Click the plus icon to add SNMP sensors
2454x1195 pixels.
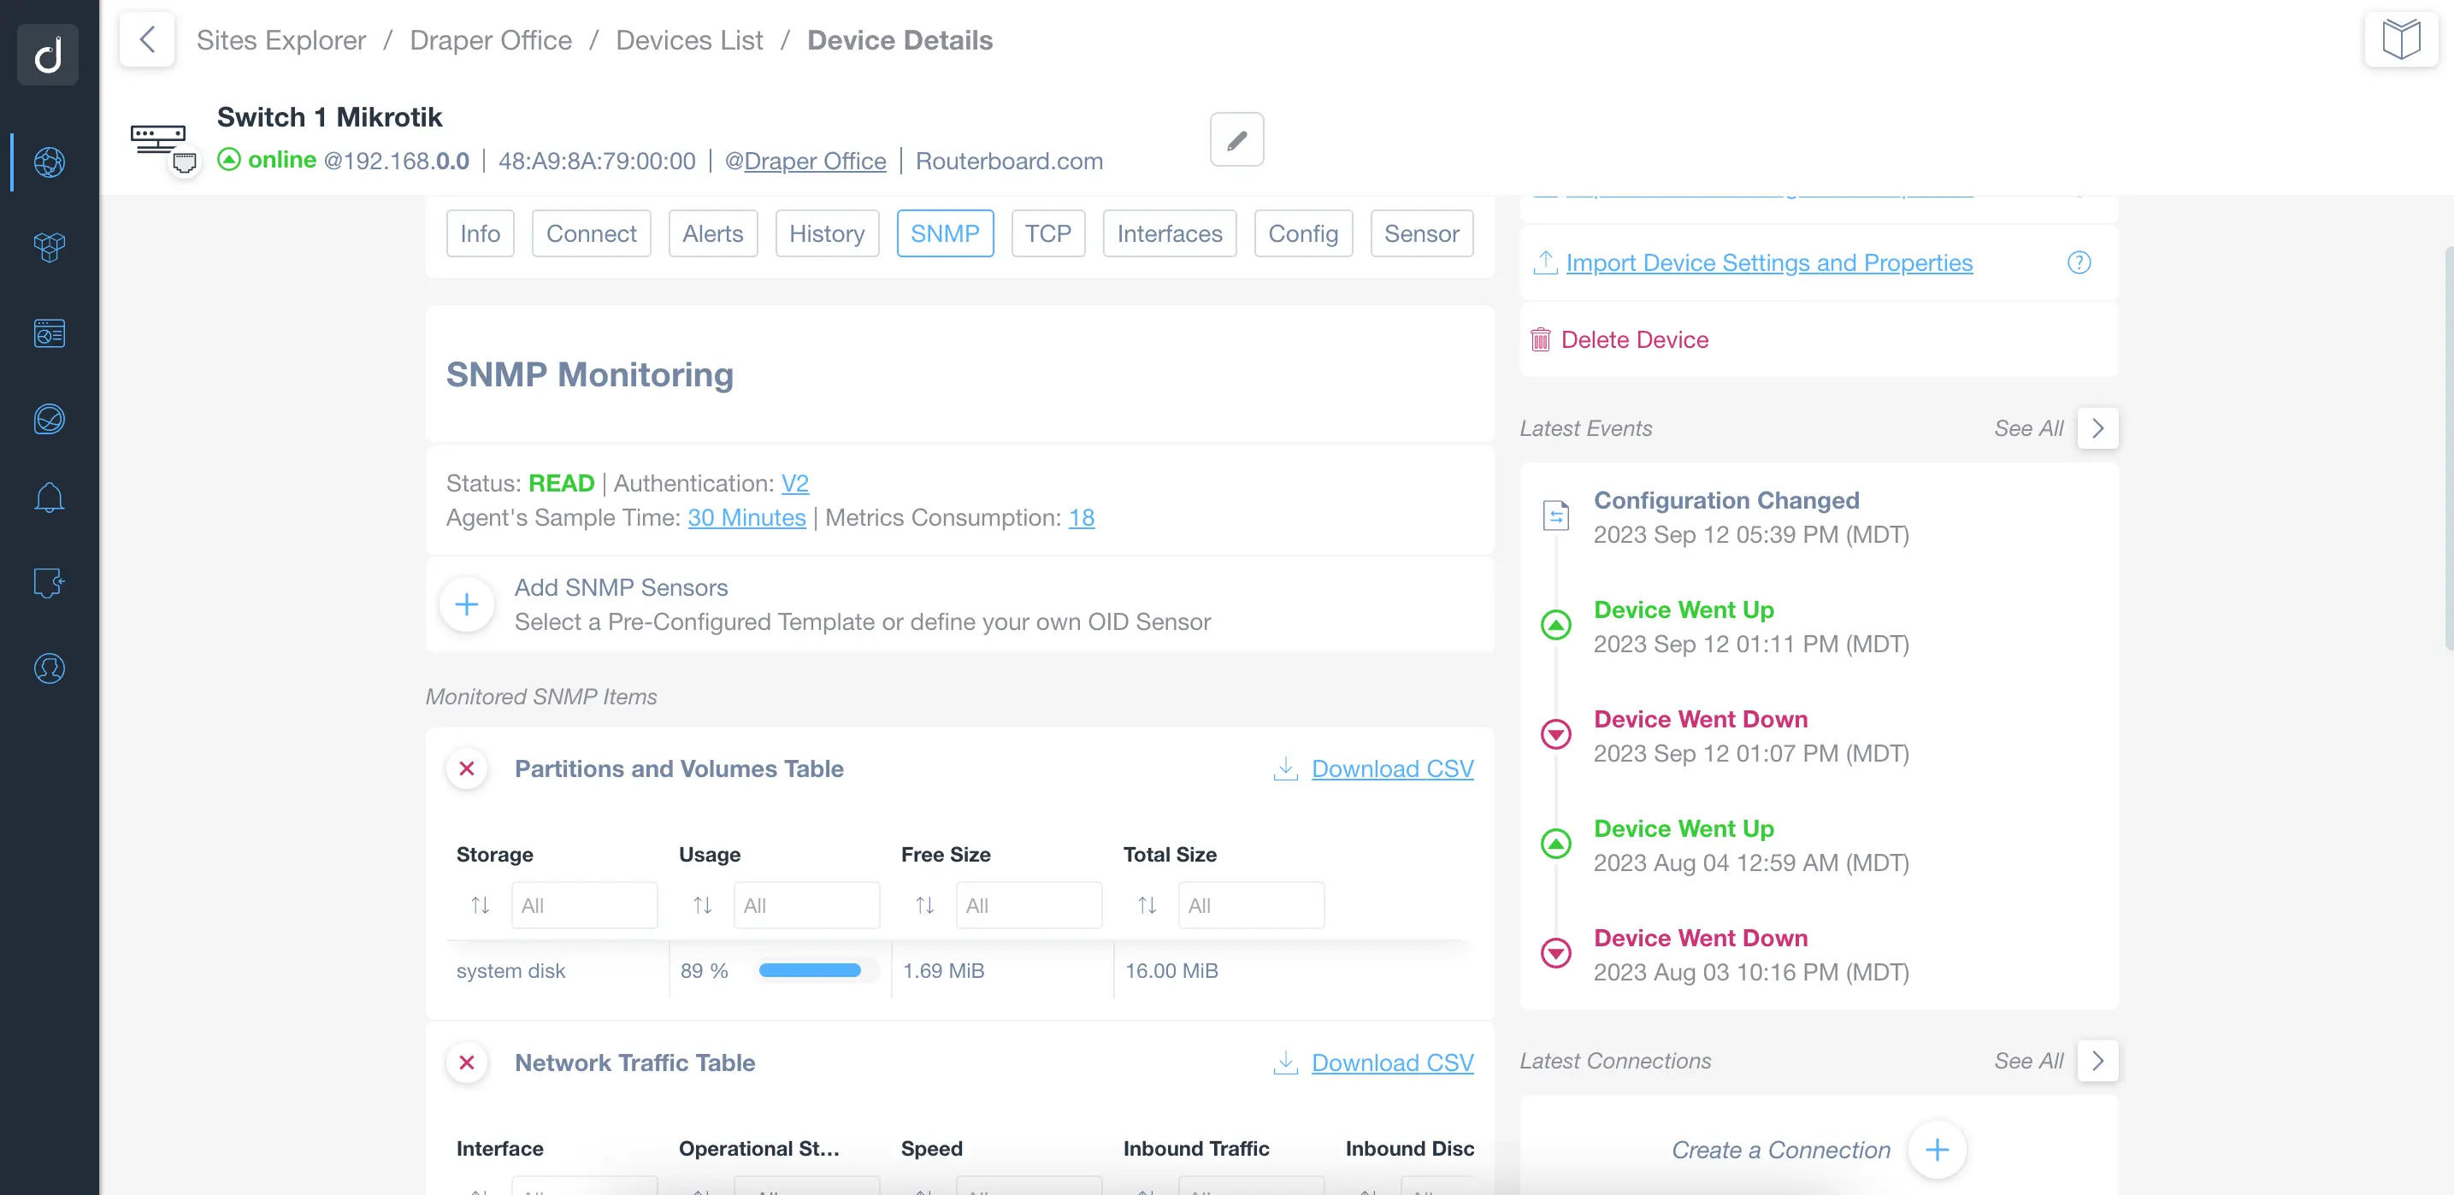tap(467, 604)
